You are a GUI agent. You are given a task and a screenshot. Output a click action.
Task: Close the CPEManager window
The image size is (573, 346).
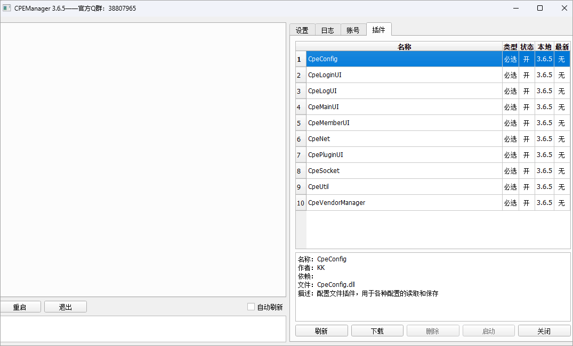(x=564, y=8)
